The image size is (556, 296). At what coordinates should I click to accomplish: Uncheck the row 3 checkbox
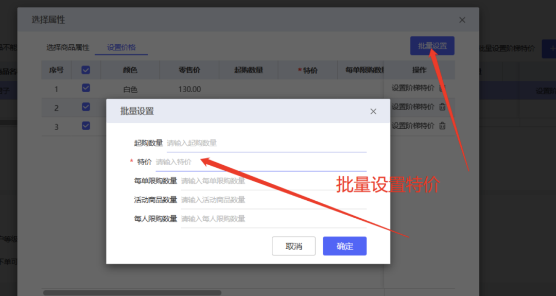(x=86, y=126)
